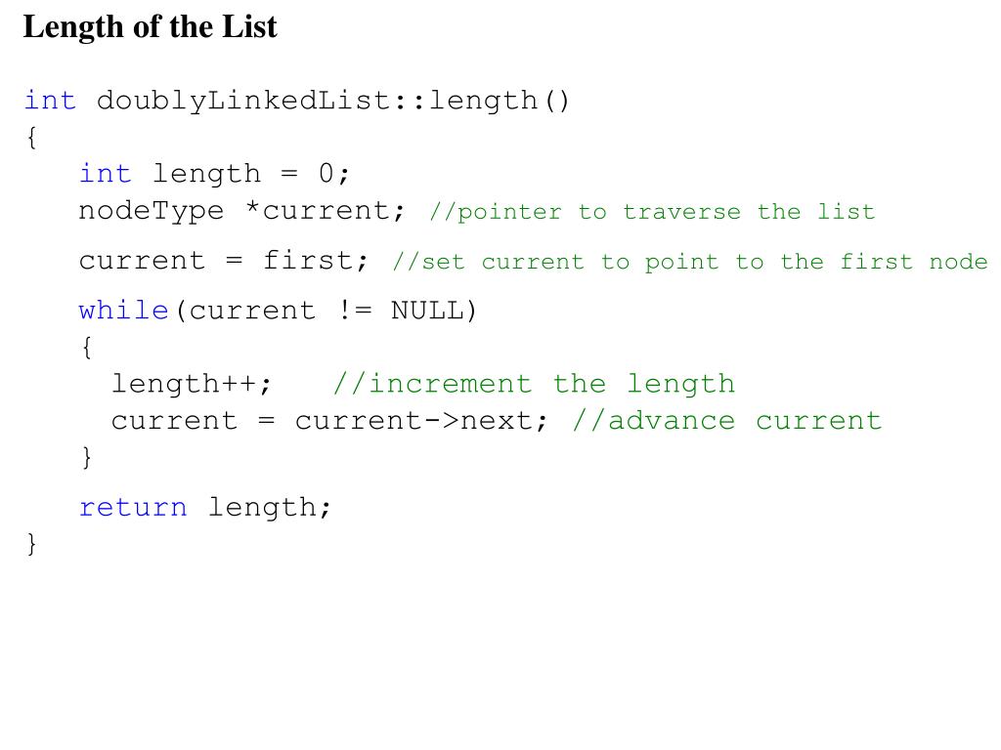
Task: Click the opening brace of the while loop
Action: pyautogui.click(x=87, y=348)
